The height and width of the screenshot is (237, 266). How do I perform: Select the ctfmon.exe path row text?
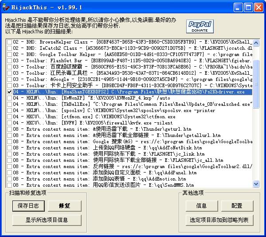pyautogui.click(x=94, y=116)
